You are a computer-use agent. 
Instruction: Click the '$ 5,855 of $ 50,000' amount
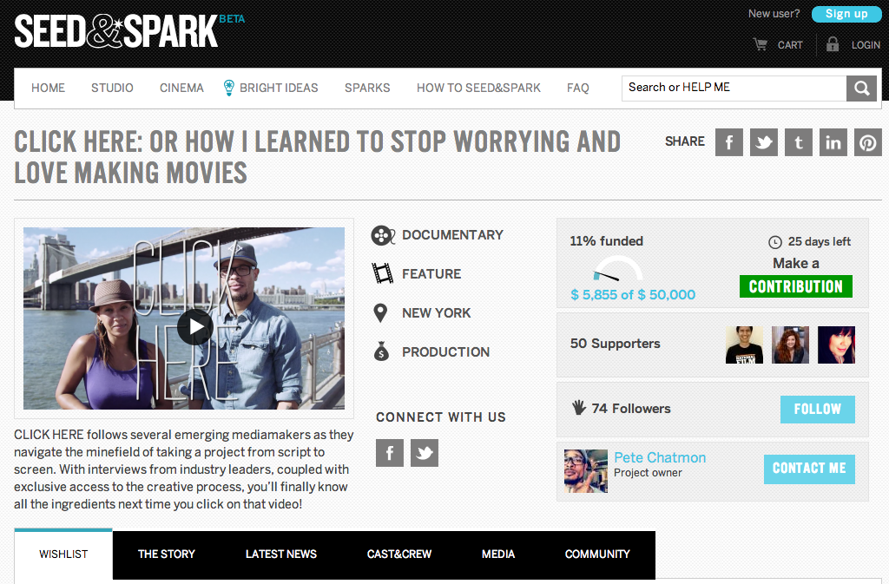633,294
